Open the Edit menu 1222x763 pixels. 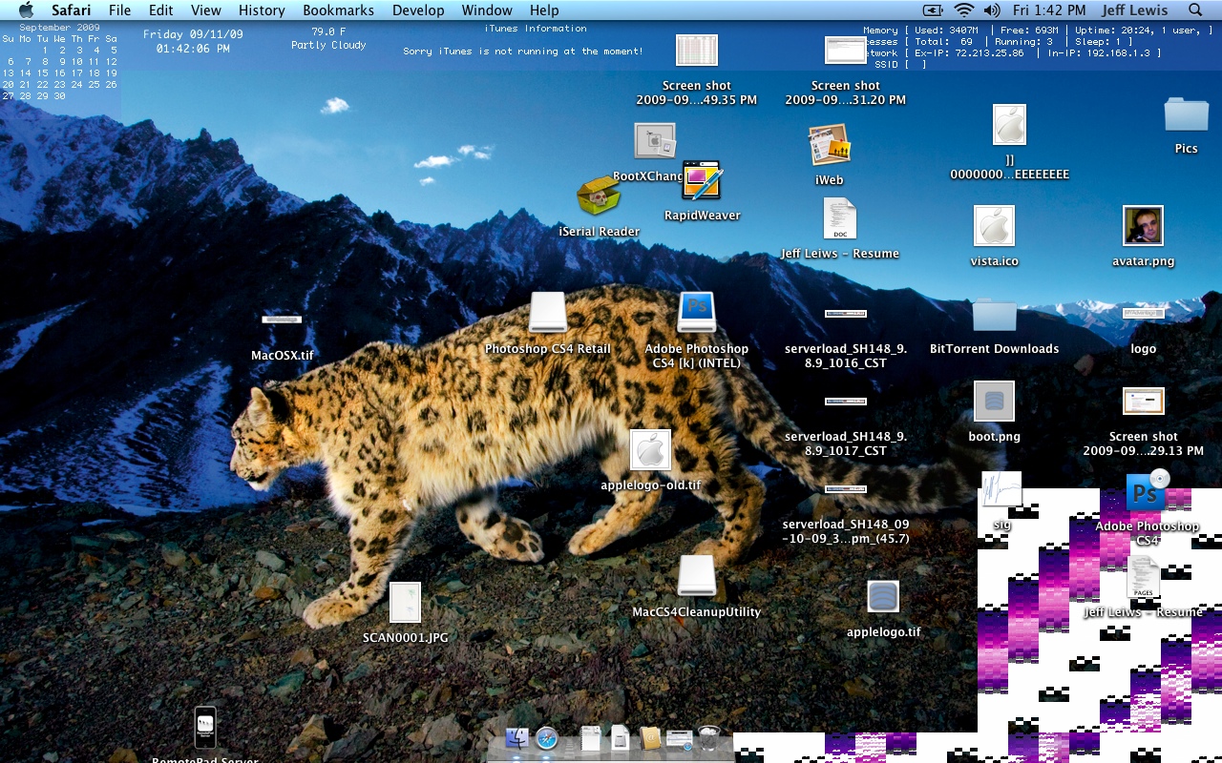tap(161, 10)
